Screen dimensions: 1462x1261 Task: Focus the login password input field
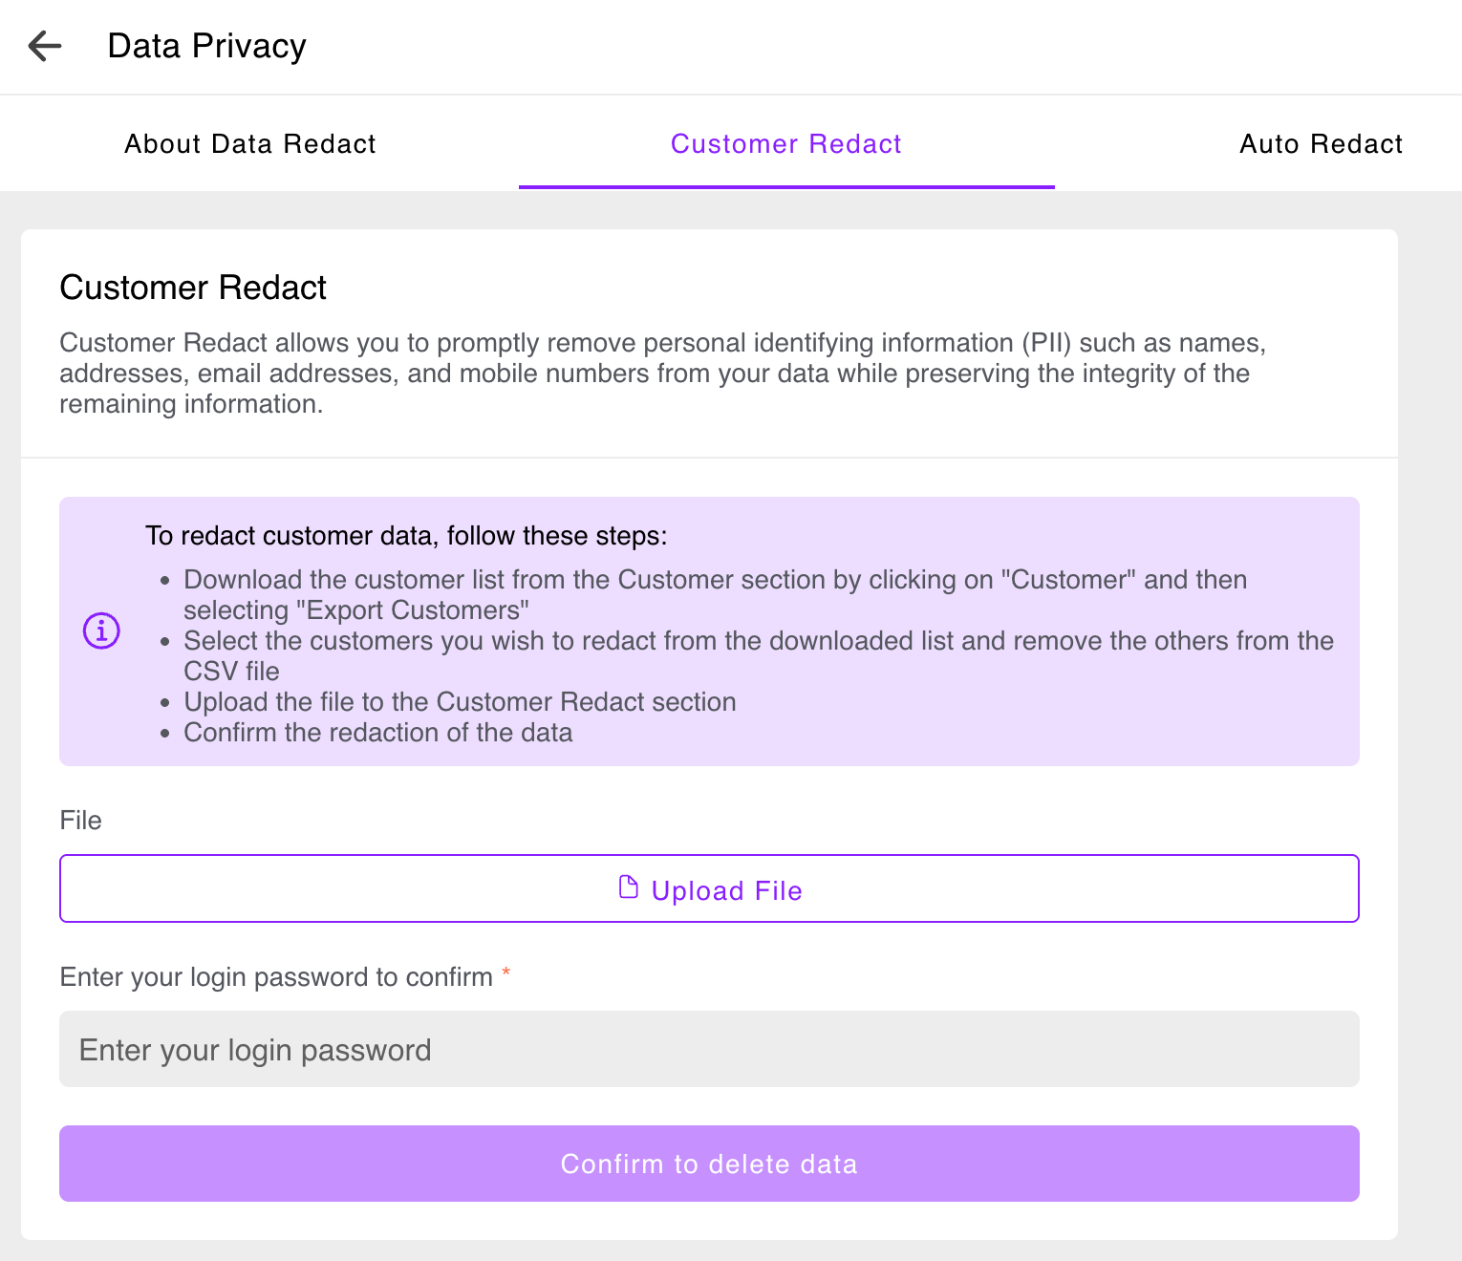[709, 1049]
